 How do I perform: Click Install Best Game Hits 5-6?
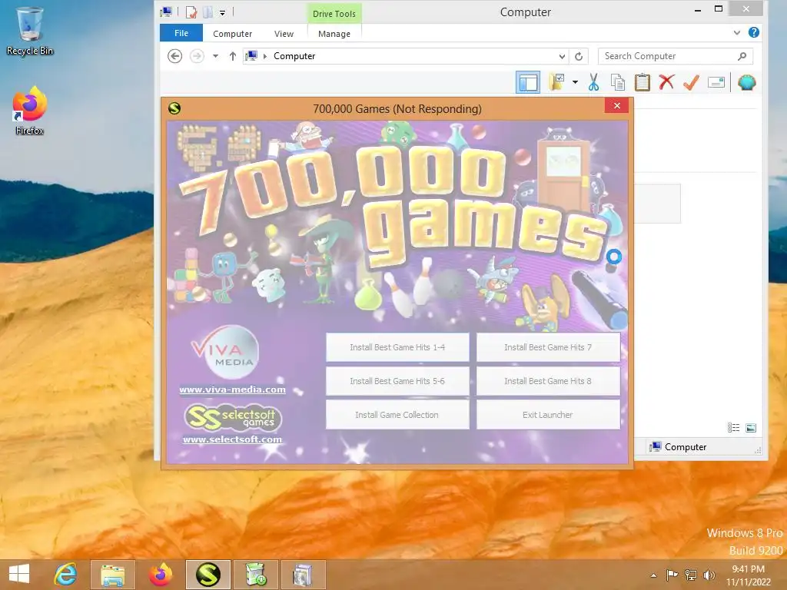click(x=397, y=381)
